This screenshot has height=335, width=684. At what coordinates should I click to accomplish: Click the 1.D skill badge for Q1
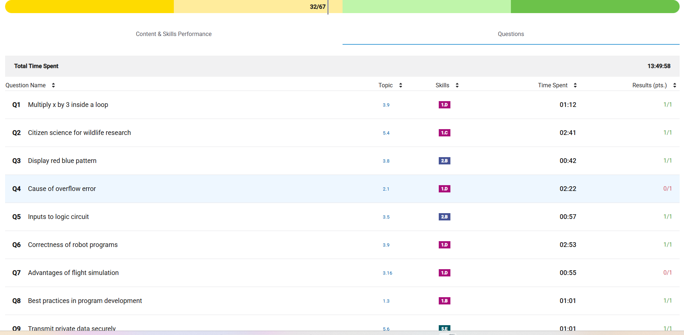(x=444, y=105)
